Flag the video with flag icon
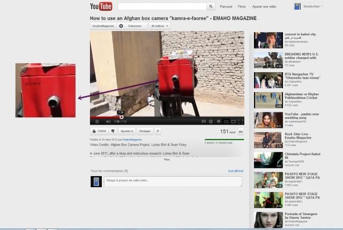Screen dimensions: 343x230 158,131
